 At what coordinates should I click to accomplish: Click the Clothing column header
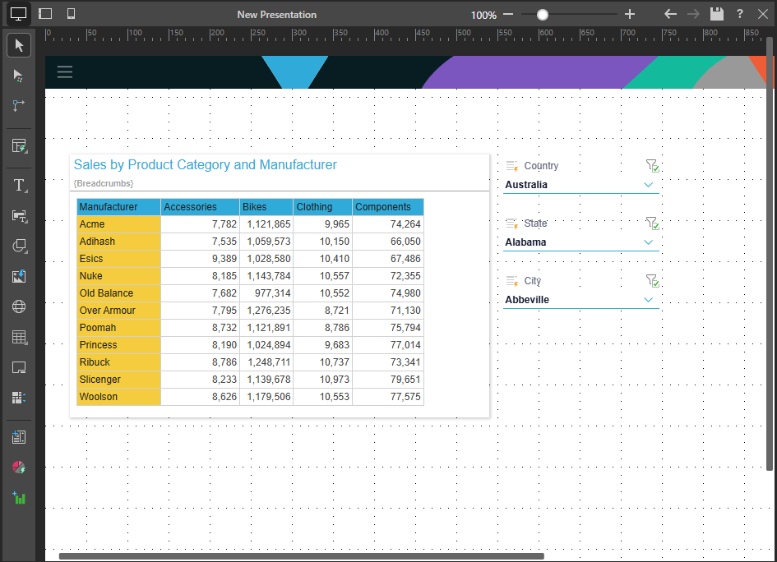tap(322, 207)
